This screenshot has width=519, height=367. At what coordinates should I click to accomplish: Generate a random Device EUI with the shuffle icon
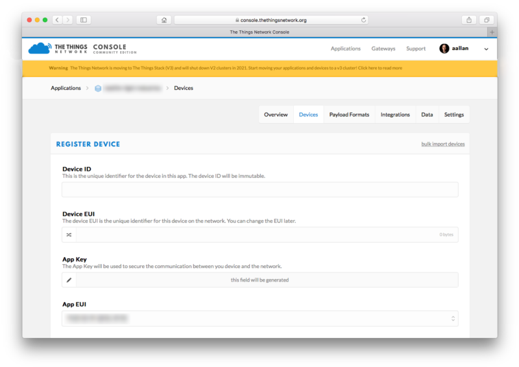[69, 234]
